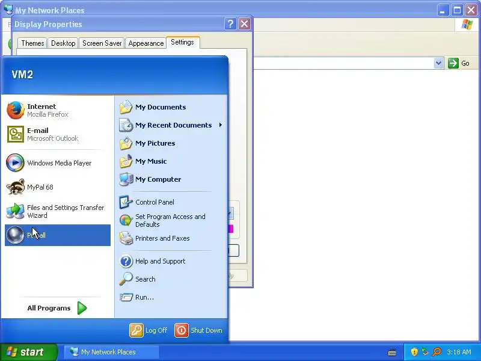Select the Settings tab
This screenshot has height=361, width=481.
coord(183,42)
